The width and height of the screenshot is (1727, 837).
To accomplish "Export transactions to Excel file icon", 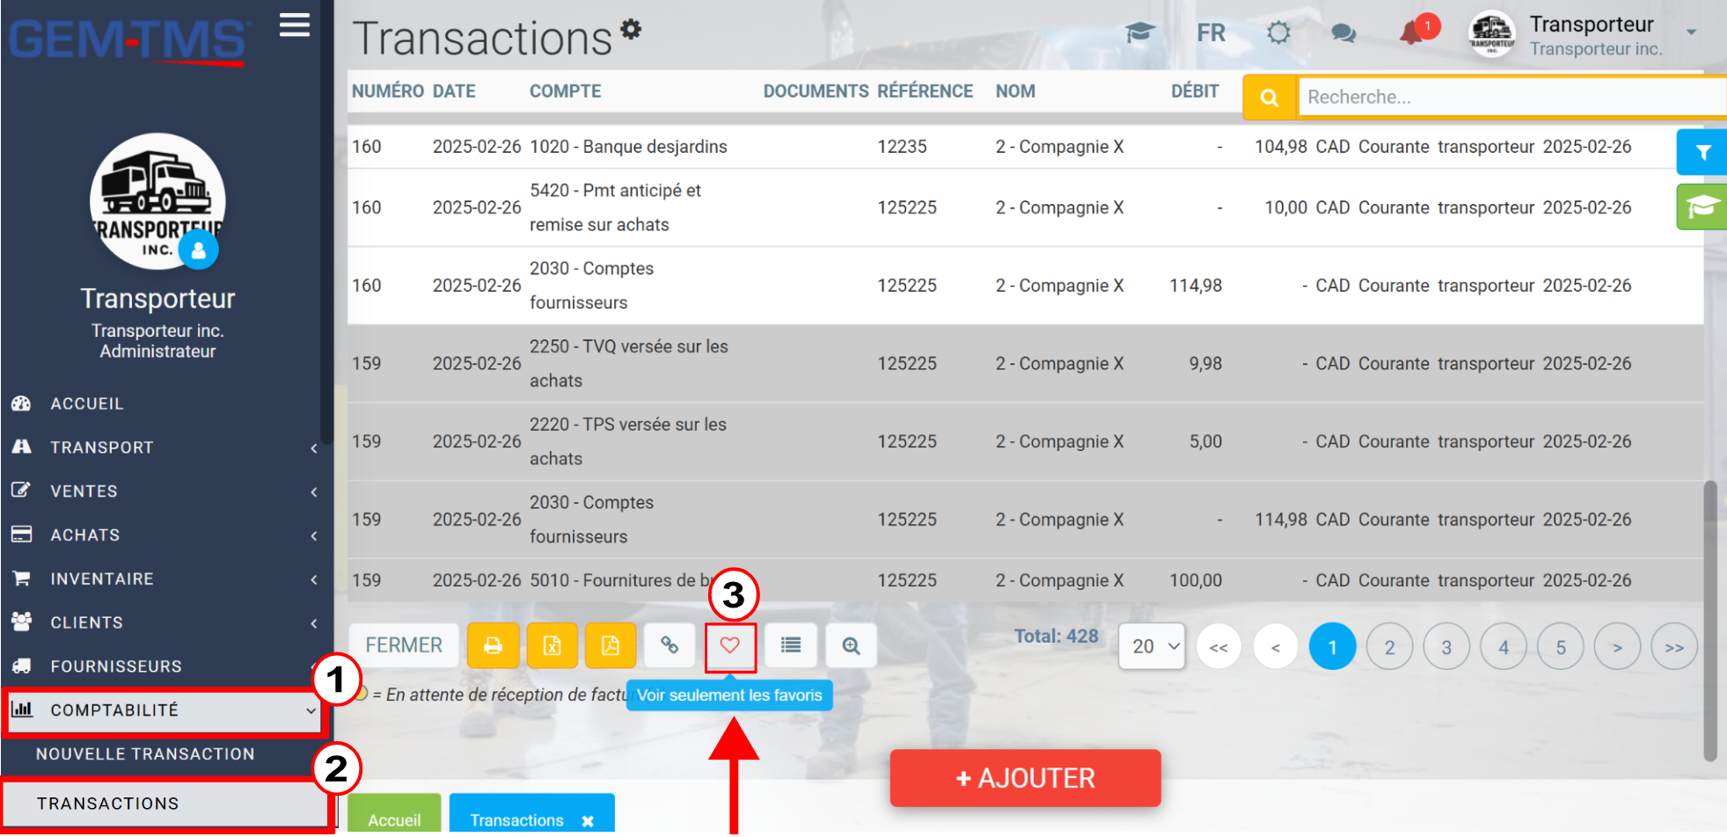I will coord(552,646).
